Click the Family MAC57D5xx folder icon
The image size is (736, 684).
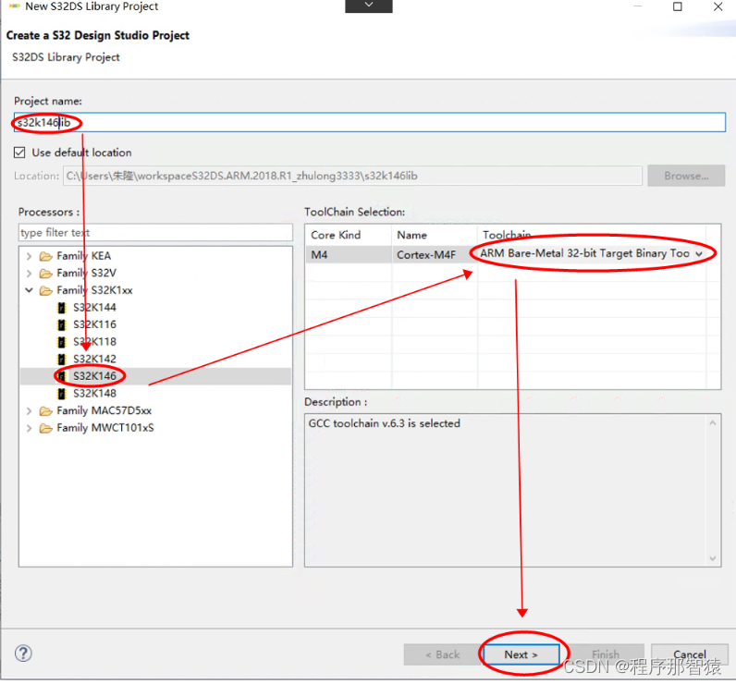pyautogui.click(x=46, y=411)
